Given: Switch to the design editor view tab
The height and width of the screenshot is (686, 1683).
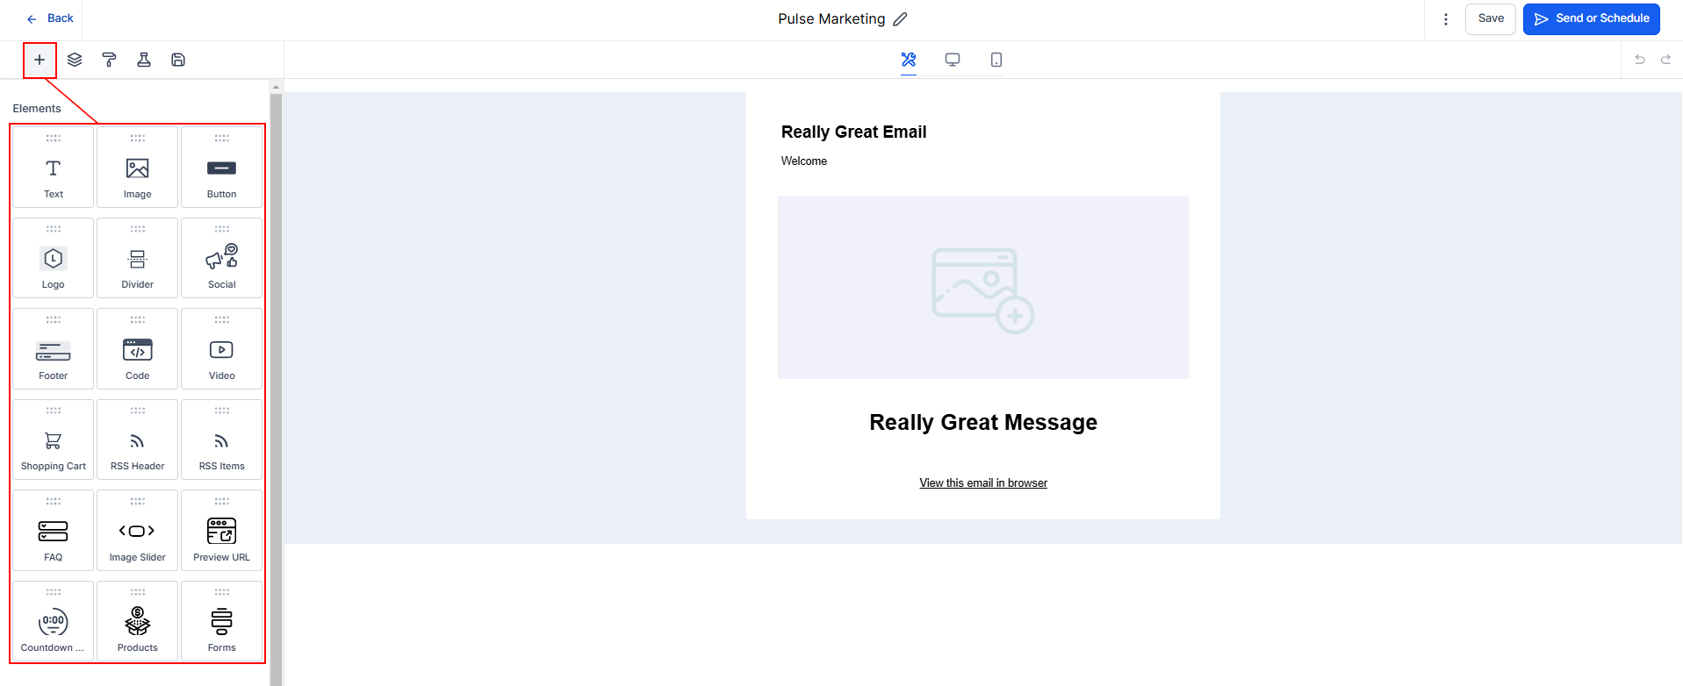Looking at the screenshot, I should [x=909, y=60].
